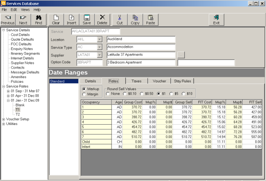Click the small button beside supplier name
This screenshot has width=266, height=181.
point(181,55)
